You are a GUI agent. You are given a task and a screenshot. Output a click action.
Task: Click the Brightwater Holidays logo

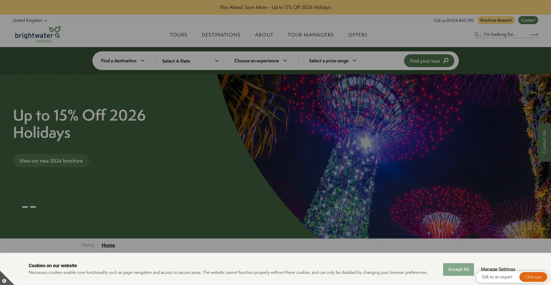pos(38,35)
